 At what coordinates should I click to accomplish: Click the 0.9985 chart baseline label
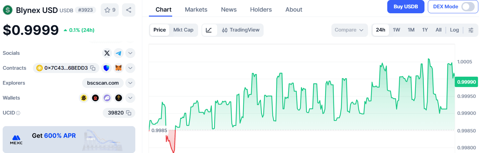coord(159,130)
